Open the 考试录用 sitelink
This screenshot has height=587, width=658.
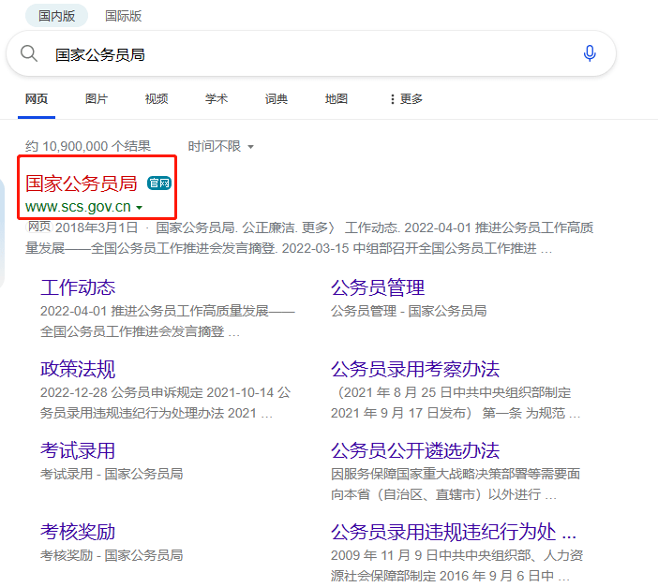pos(78,450)
